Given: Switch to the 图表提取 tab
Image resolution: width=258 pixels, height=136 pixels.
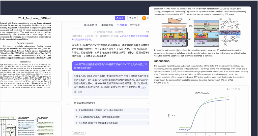Looking at the screenshot, I should [107, 25].
